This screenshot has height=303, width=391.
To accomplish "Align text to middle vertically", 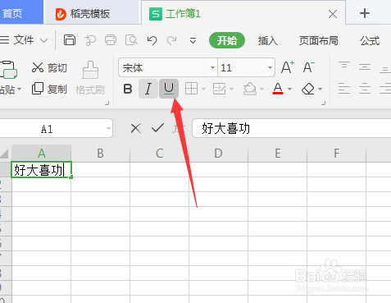I will (365, 67).
